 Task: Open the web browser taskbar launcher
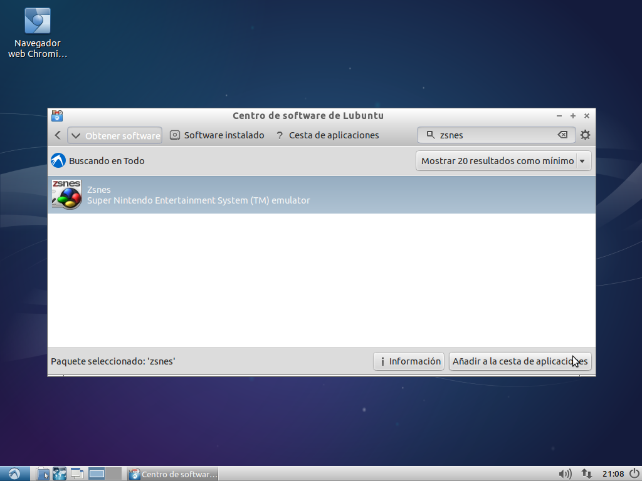pos(60,474)
